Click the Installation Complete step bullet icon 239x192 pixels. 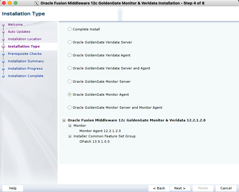coord(3,76)
